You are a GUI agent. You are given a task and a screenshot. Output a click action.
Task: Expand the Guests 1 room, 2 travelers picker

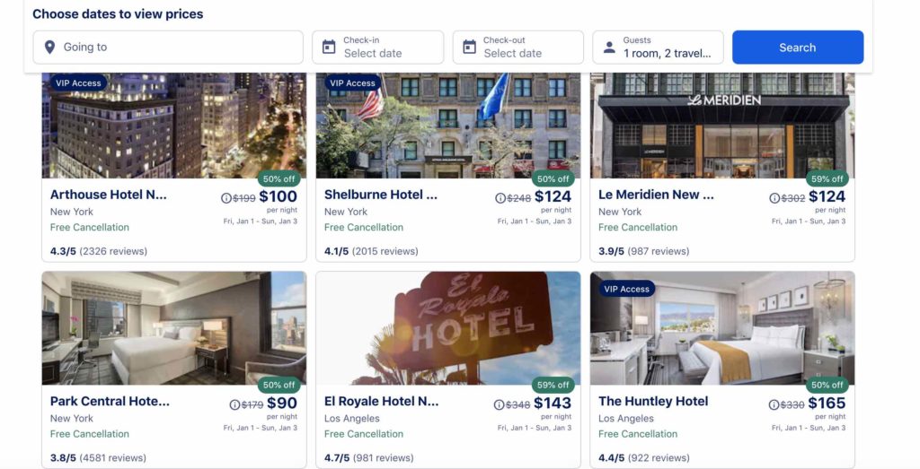[658, 48]
